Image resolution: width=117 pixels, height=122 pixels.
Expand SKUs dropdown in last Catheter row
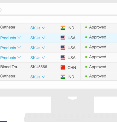coord(38,77)
